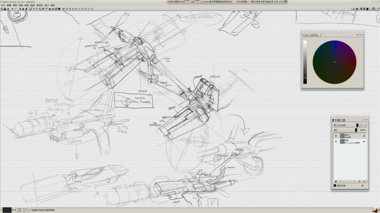Click the Undo arrow icon
Image resolution: width=380 pixels, height=213 pixels.
pos(13,9)
